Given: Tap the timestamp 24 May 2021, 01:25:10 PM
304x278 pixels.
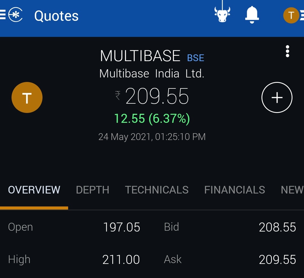Looking at the screenshot, I should pos(152,137).
